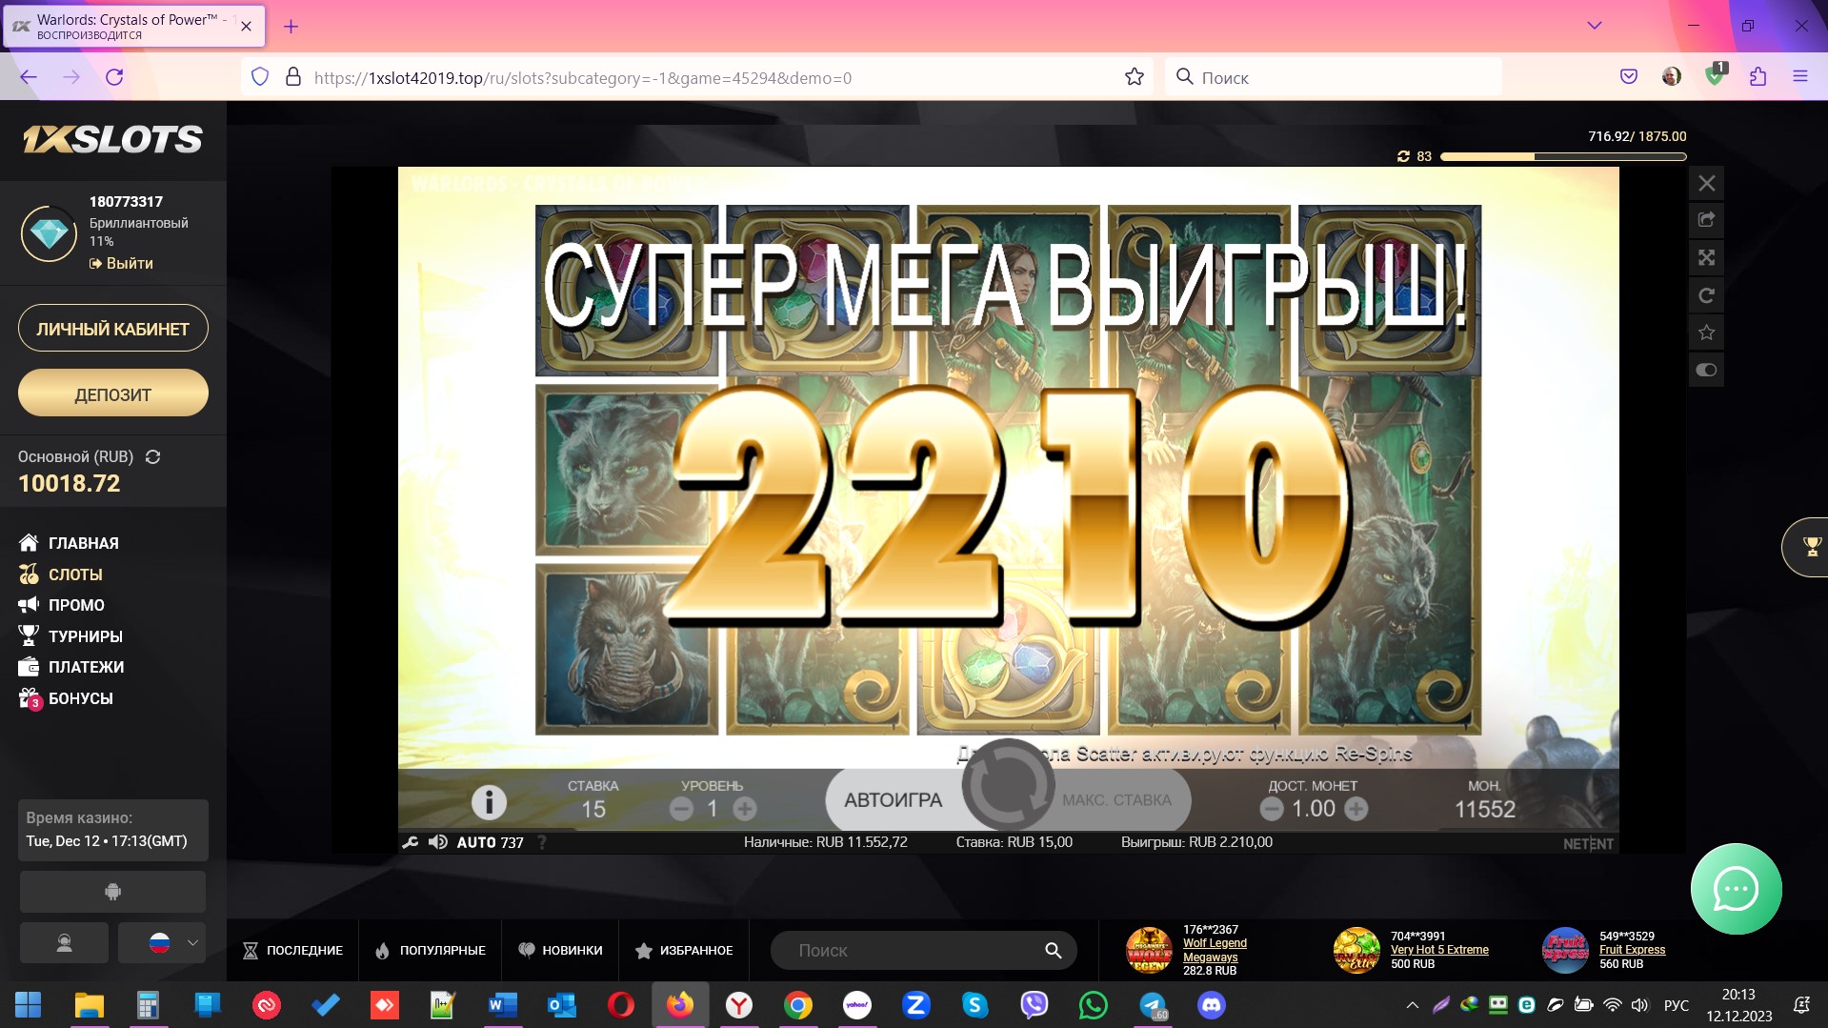
Task: Refresh the main RUB balance
Action: (152, 457)
